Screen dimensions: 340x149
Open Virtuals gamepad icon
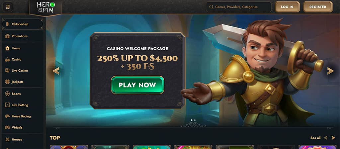coord(7,127)
